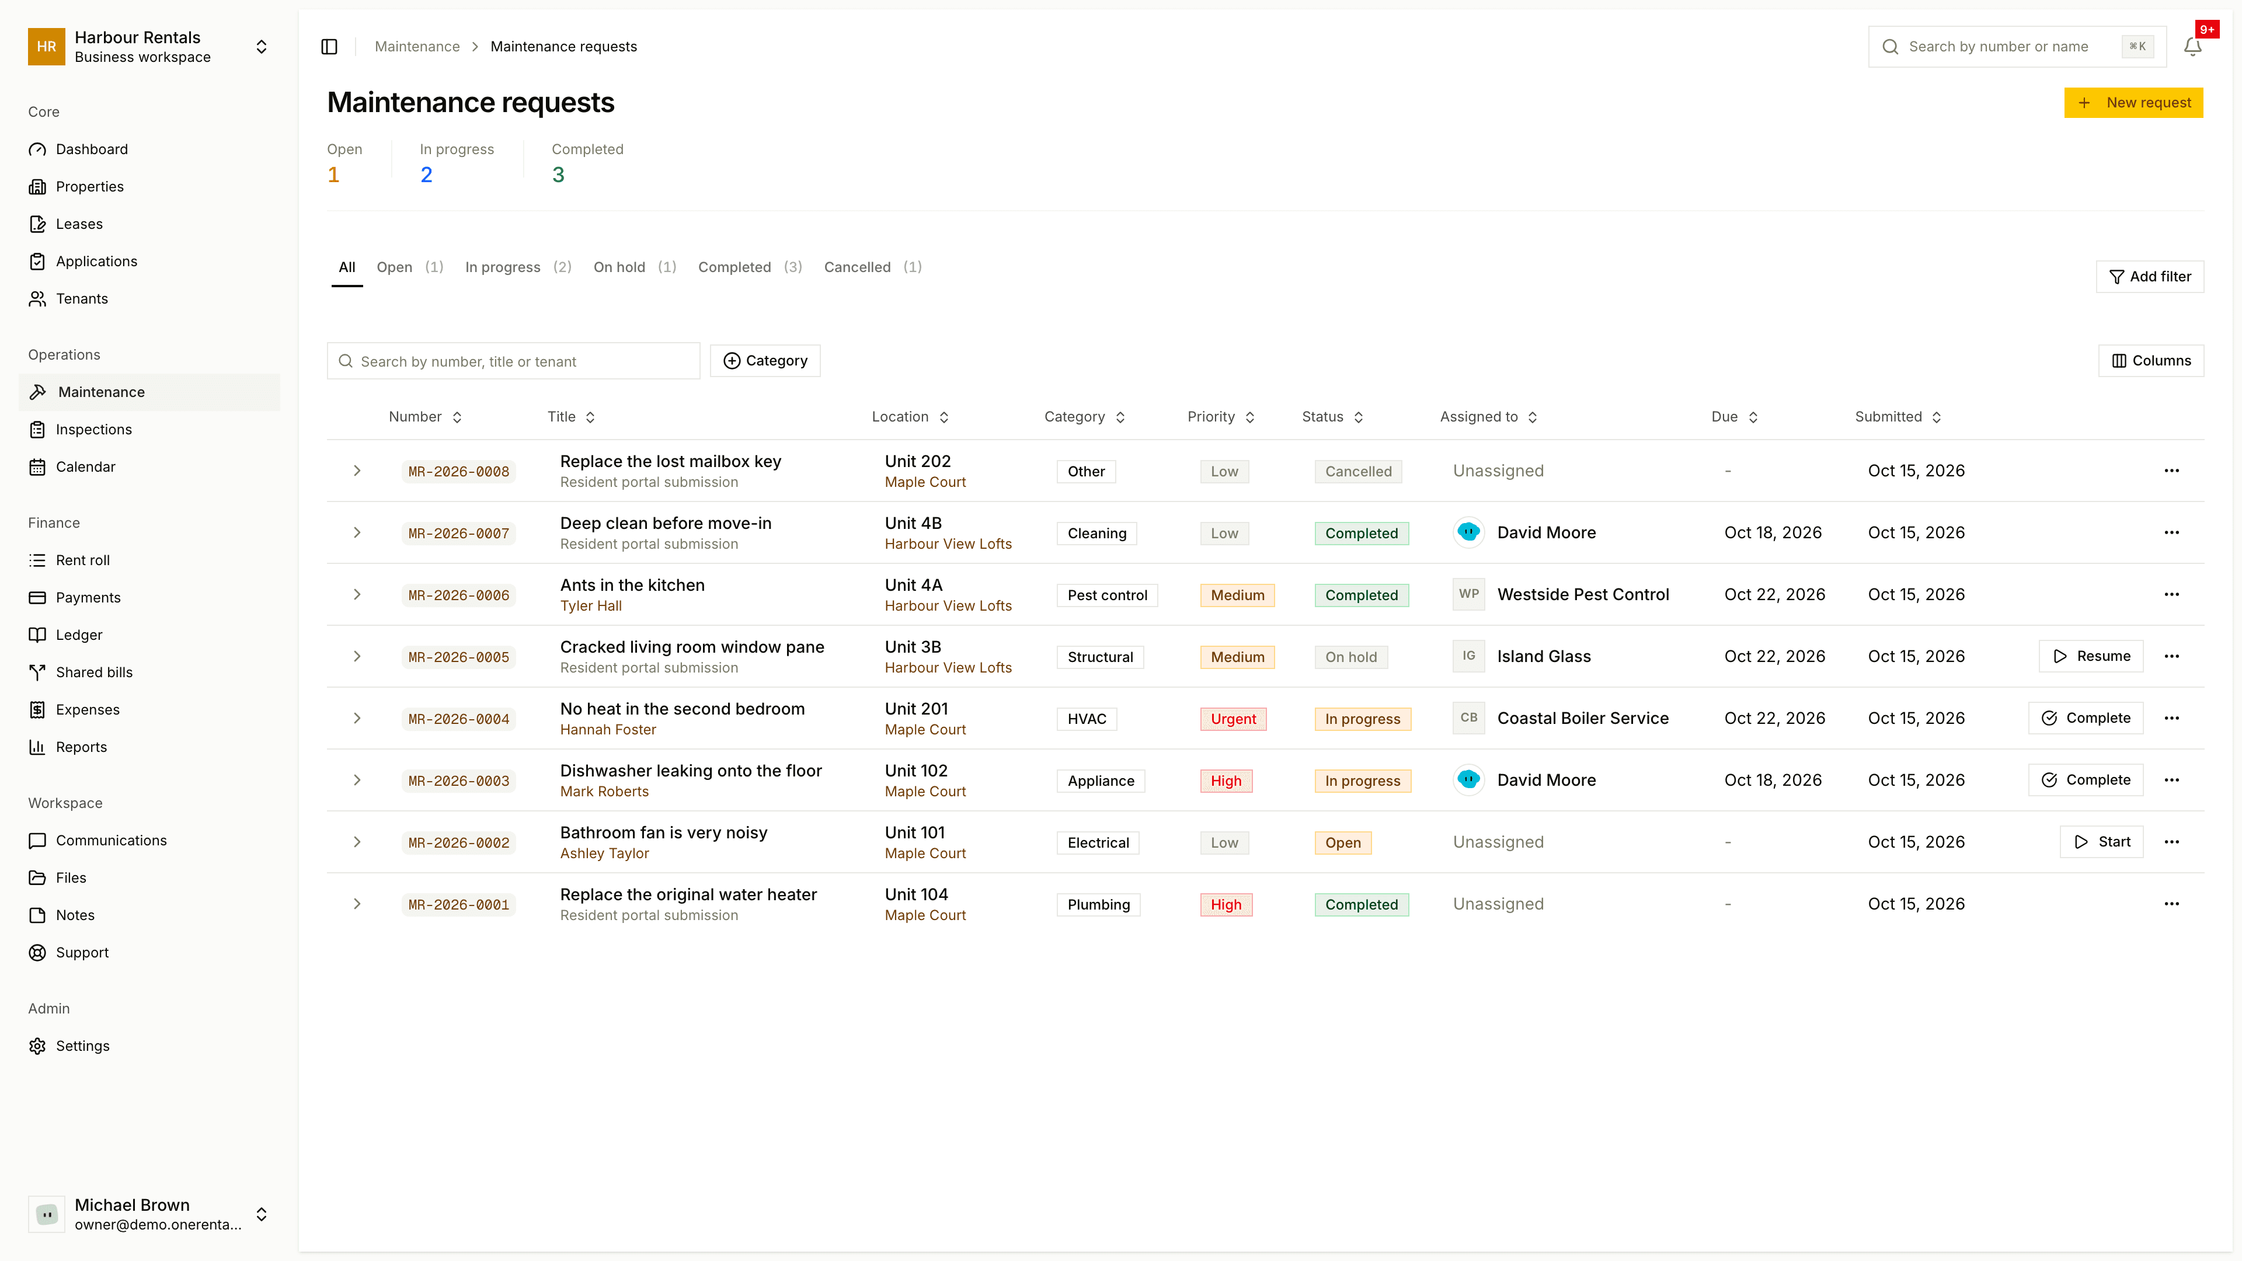Sort by the Priority column
Screen dimensions: 2242x1261
1221,417
